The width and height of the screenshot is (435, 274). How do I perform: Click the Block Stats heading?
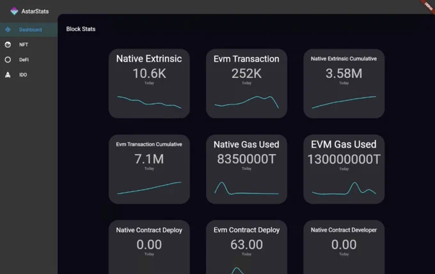(81, 29)
